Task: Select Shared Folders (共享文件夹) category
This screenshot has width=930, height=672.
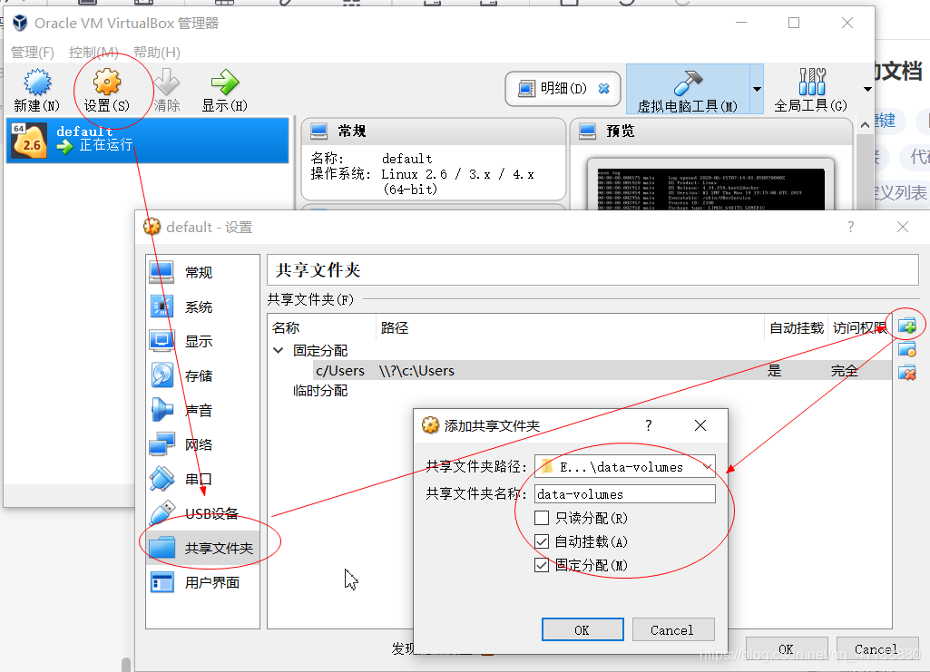Action: [203, 548]
